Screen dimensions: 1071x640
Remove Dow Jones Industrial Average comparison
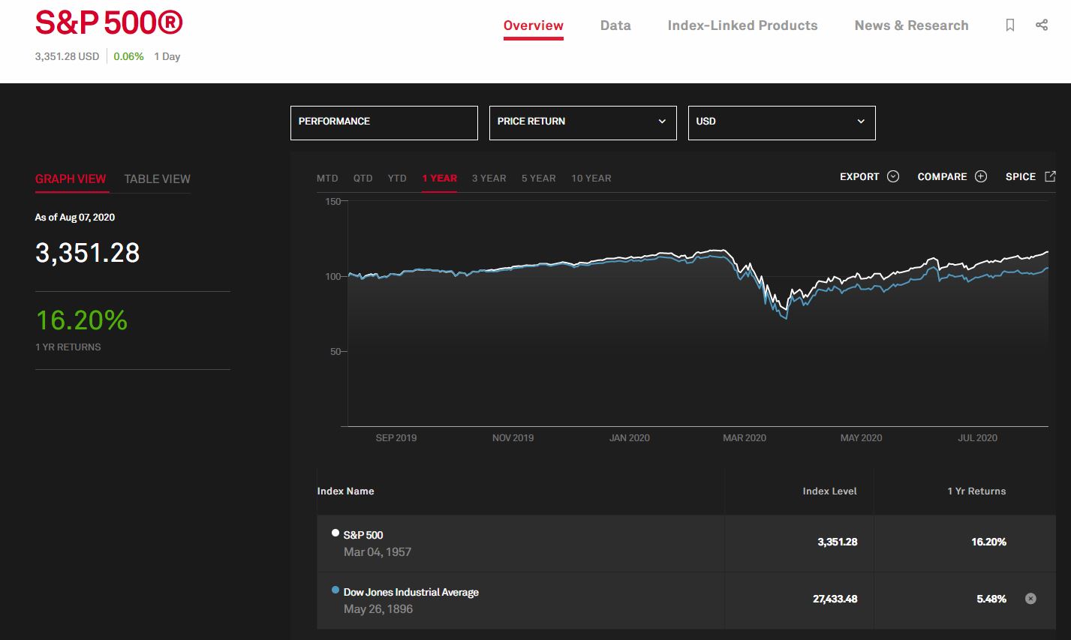click(x=1030, y=599)
